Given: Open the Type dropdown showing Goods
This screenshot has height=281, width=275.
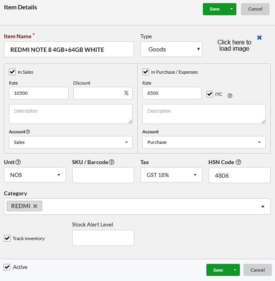Looking at the screenshot, I should tap(171, 49).
